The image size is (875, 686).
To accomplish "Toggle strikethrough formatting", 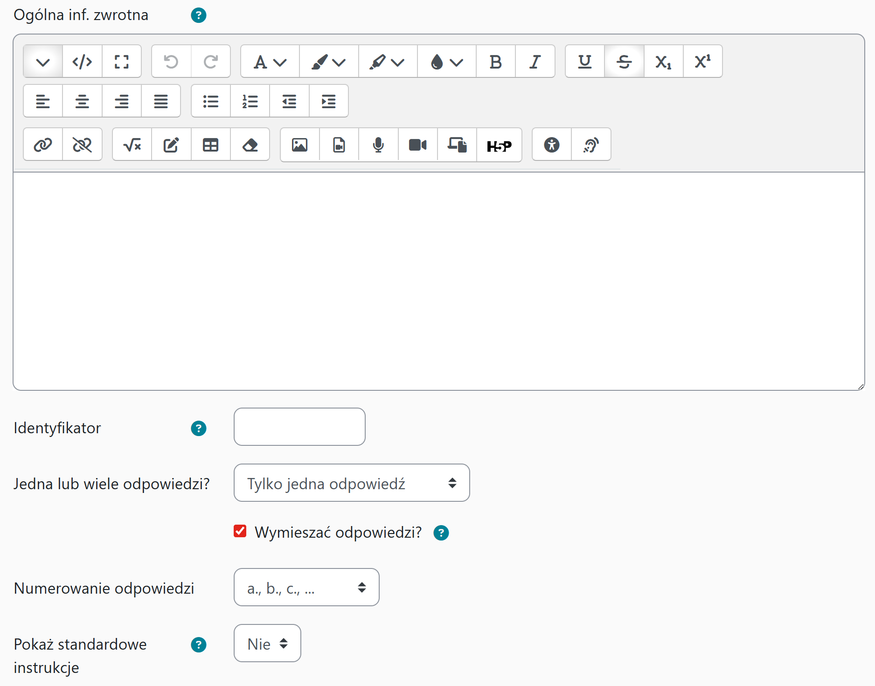I will (x=624, y=62).
